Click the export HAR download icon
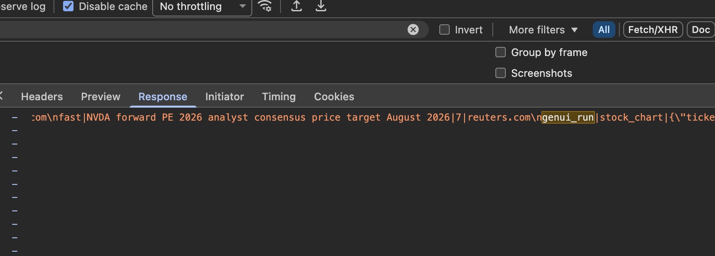Image resolution: width=715 pixels, height=256 pixels. (x=321, y=6)
